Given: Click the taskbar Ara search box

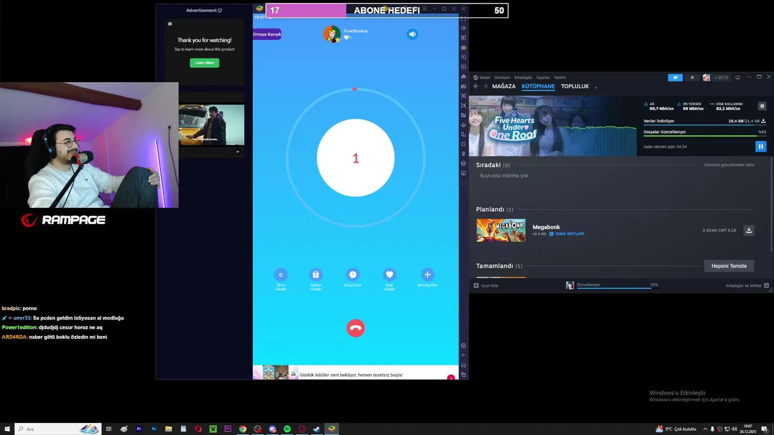Looking at the screenshot, I should point(57,429).
